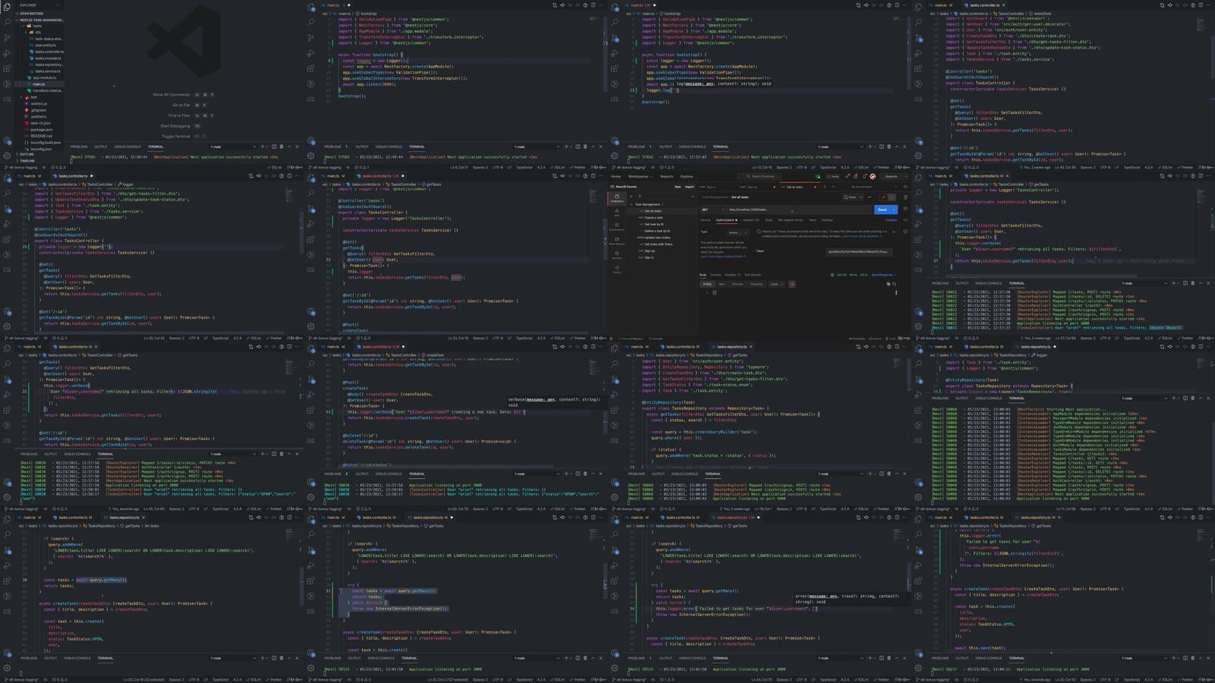
Task: Click the Token input field in Postman
Action: (859, 252)
